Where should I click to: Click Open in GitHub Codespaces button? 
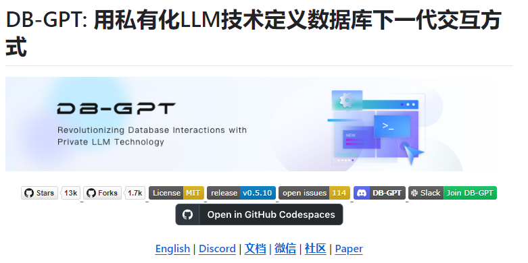[260, 214]
